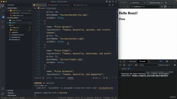Split the editor to the right
Screen dimensions: 177x99
coord(113,5)
